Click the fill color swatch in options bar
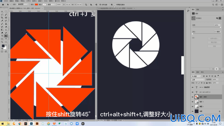The height and width of the screenshot is (126, 224). tap(37, 4)
